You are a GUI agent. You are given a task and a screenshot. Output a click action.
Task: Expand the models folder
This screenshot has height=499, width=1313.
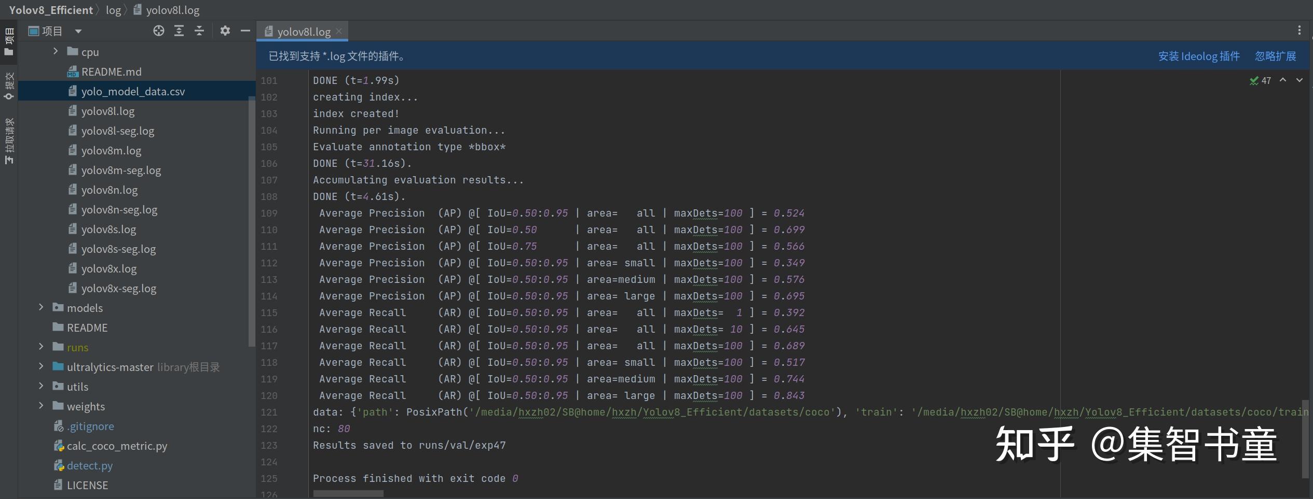pyautogui.click(x=41, y=307)
